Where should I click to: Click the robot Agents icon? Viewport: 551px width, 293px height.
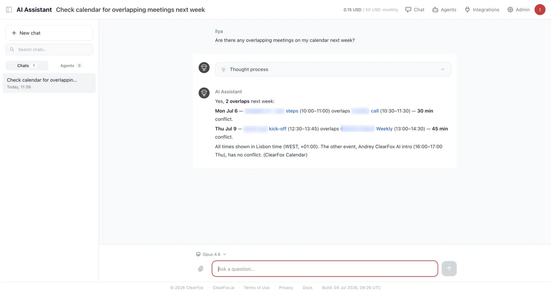[x=435, y=10]
